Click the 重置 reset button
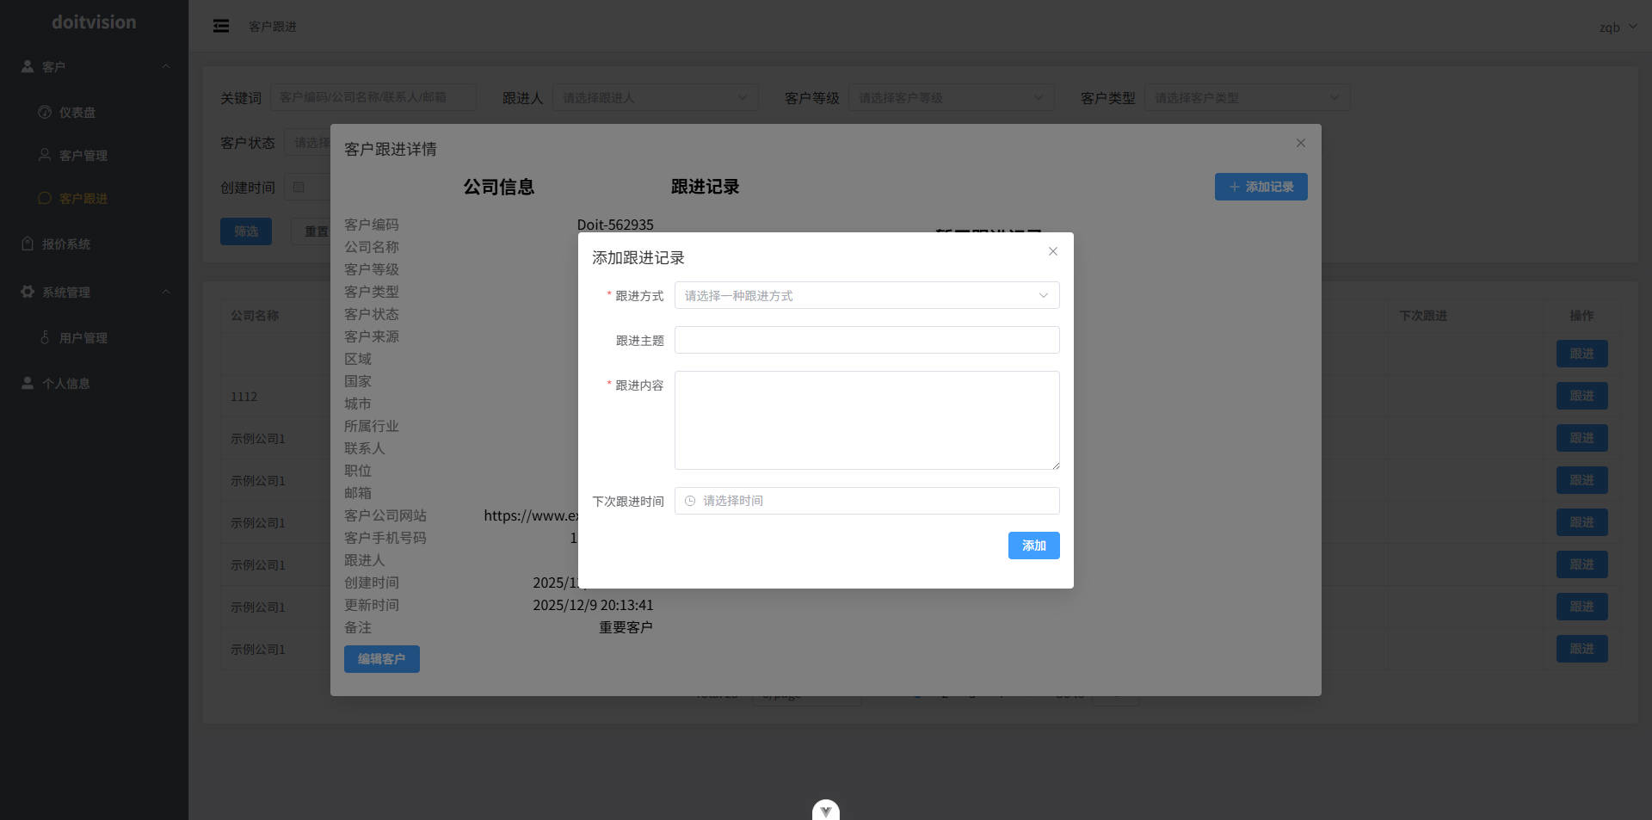 [311, 231]
